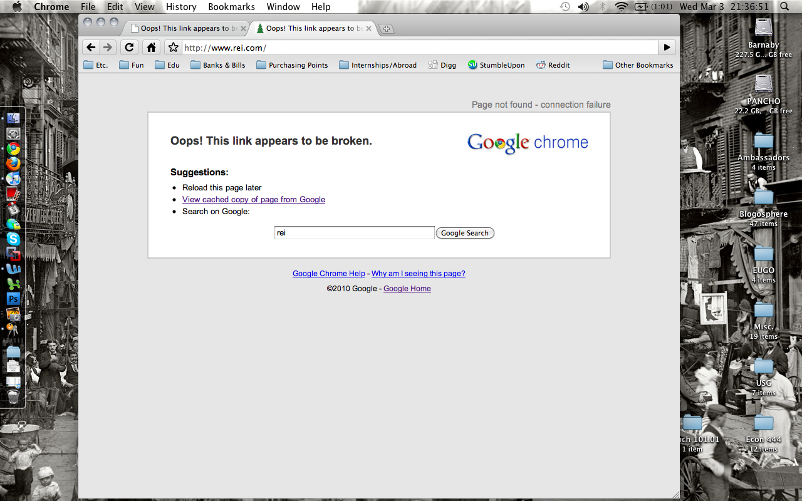
Task: Launch Skype from the Dock
Action: tap(13, 239)
